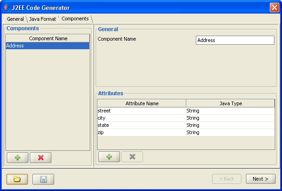Viewport: 282px width, 191px height.
Task: Select the zip attribute name cell
Action: (142, 132)
